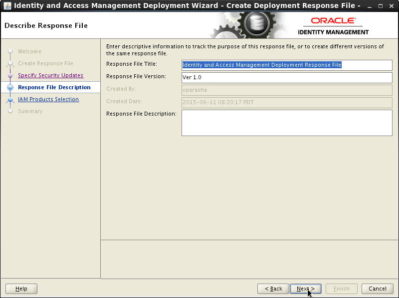Select the Response File Title field
This screenshot has height=298, width=399.
point(287,65)
